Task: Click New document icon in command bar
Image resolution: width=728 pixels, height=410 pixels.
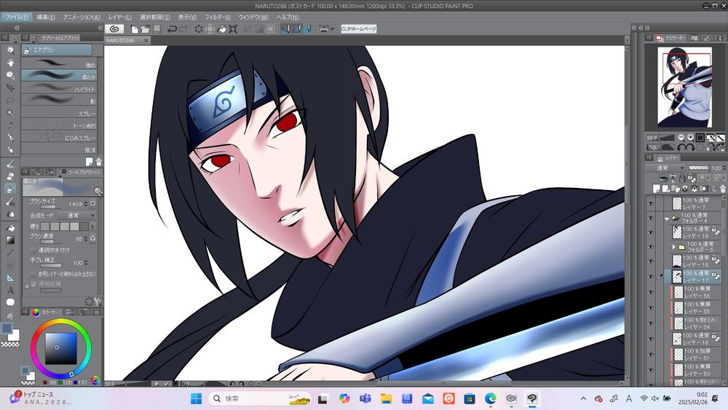Action: tap(134, 29)
